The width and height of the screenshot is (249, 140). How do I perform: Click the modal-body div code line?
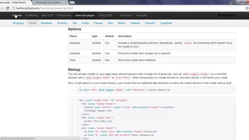point(97,118)
